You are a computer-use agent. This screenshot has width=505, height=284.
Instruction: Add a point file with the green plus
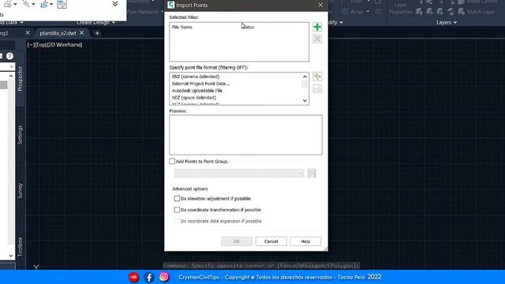[x=317, y=27]
